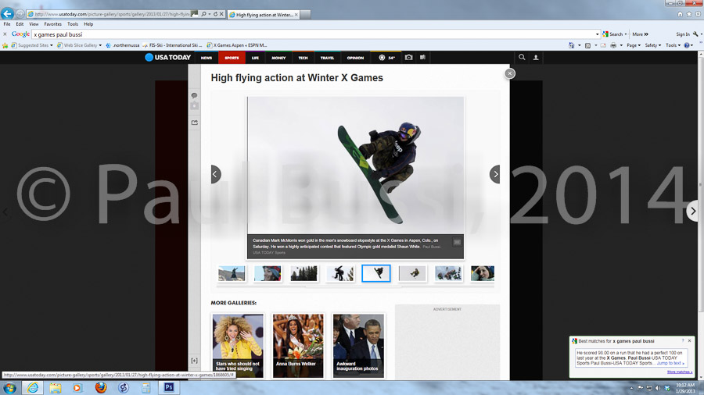
Task: Select the pine trees thumbnail
Action: tap(304, 273)
